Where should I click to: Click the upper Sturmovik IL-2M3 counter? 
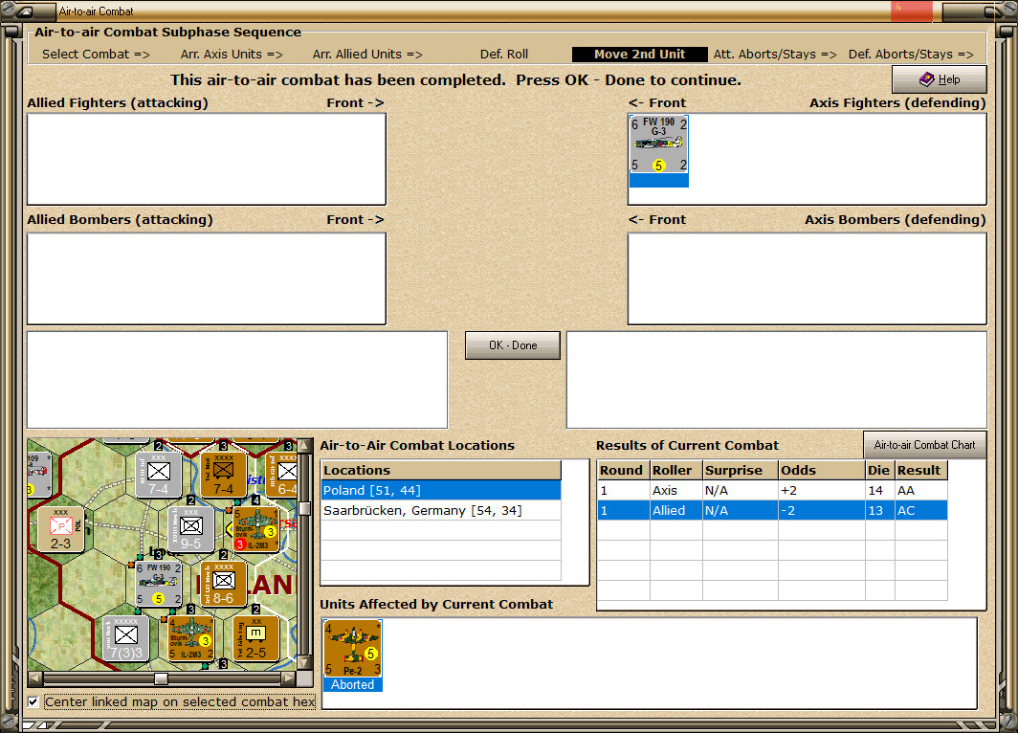point(255,530)
